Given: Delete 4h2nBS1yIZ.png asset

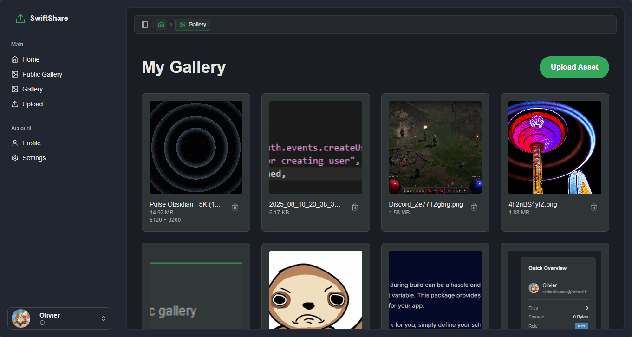Looking at the screenshot, I should pos(594,207).
